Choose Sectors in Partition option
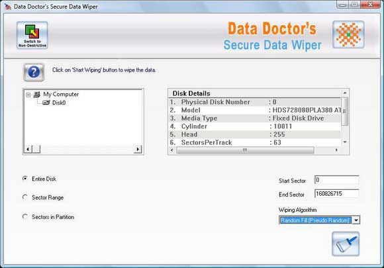This screenshot has height=268, width=384. point(24,216)
